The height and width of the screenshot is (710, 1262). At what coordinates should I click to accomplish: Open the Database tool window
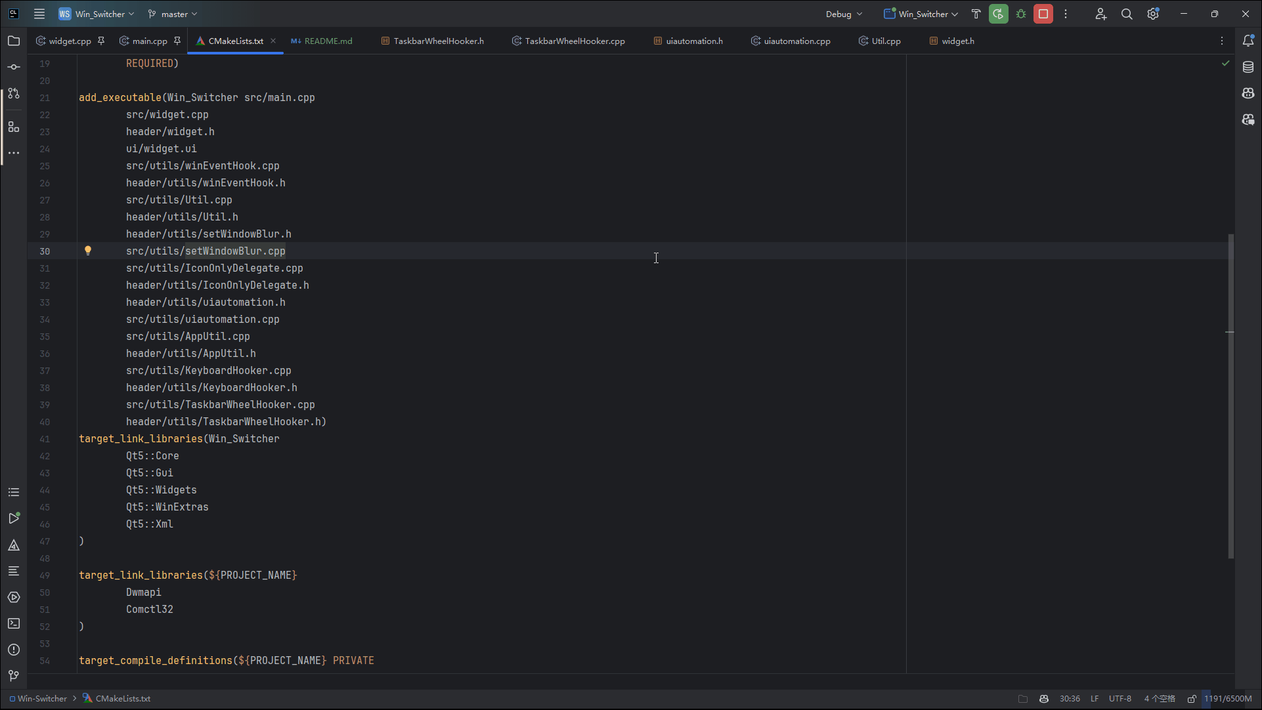[1248, 67]
